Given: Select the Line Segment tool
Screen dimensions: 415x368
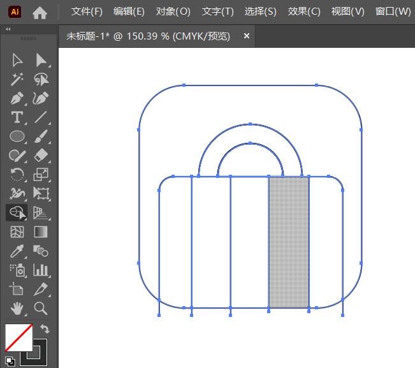Looking at the screenshot, I should tap(41, 117).
